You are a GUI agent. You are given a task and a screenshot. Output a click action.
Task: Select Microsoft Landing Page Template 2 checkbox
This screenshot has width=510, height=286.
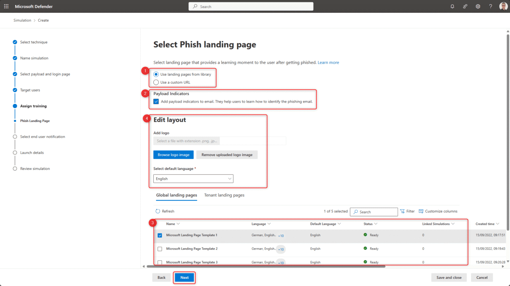(x=160, y=249)
